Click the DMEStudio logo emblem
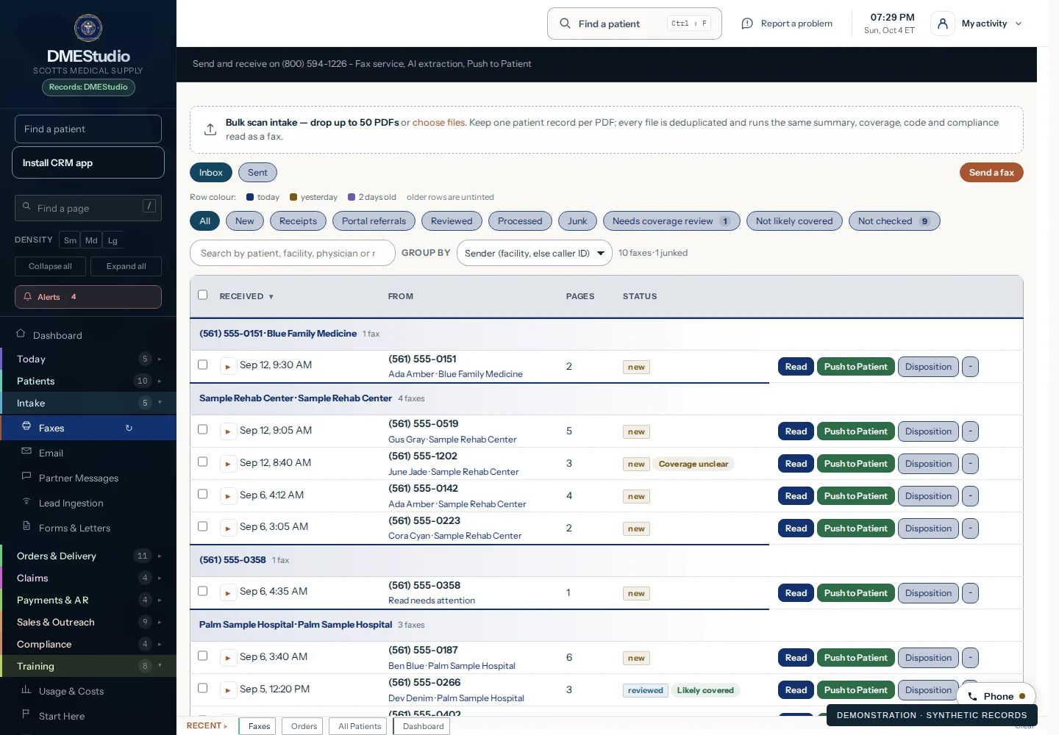 (x=88, y=28)
